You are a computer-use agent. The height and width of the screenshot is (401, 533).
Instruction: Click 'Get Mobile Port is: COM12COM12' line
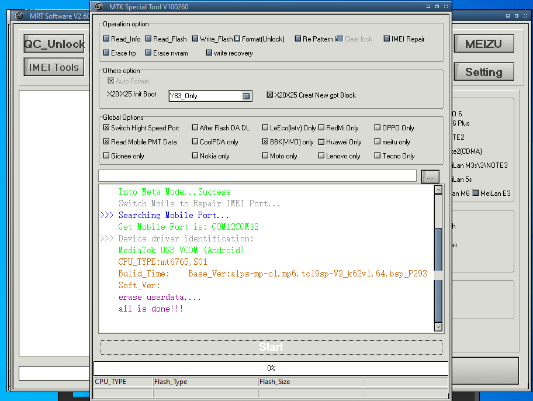188,227
